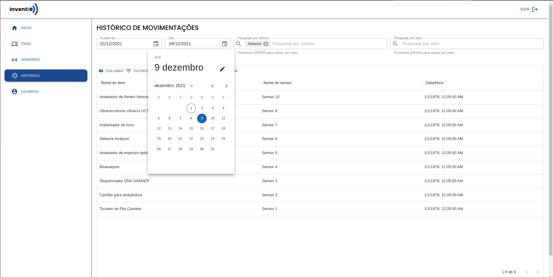Screen dimensions: 553x277
Task: Select December 15 in the calendar
Action: 191,128
